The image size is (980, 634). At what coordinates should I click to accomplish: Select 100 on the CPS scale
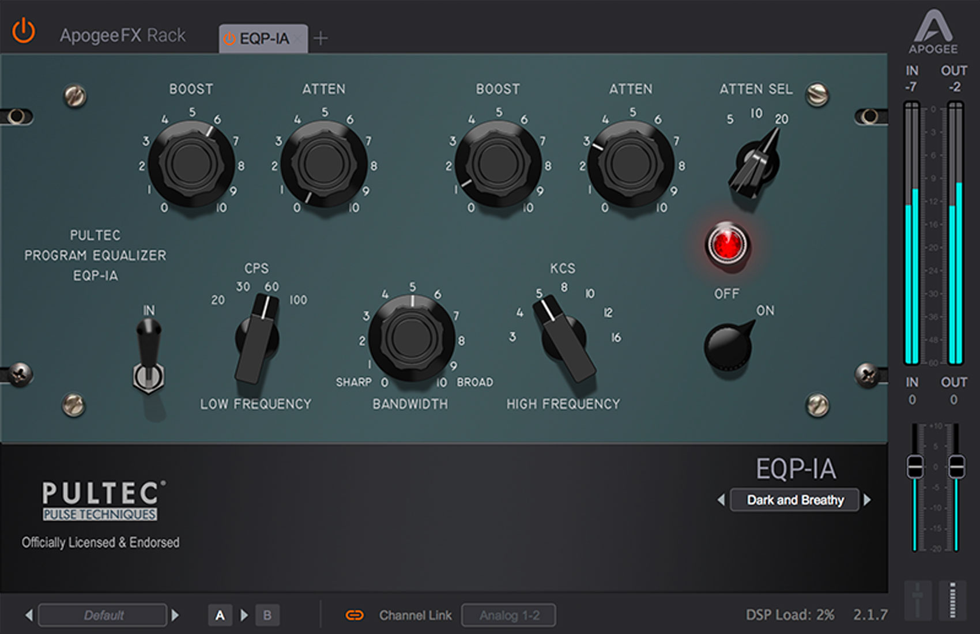pos(298,300)
